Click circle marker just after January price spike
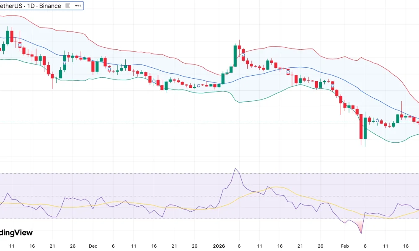 click(x=243, y=55)
